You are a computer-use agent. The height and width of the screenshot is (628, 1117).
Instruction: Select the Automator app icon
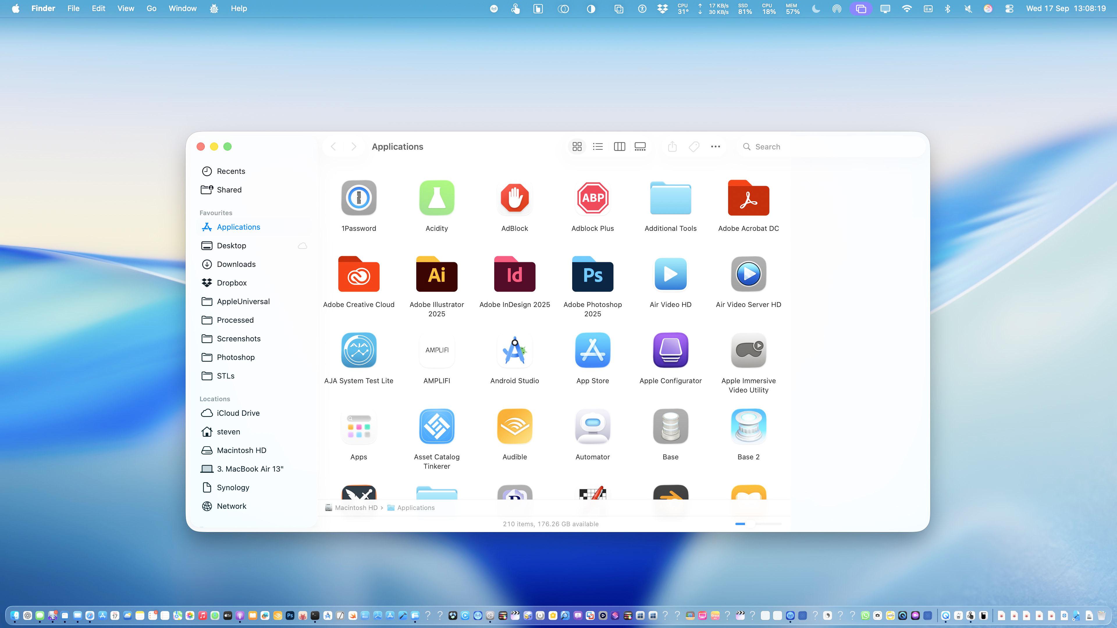click(x=593, y=427)
